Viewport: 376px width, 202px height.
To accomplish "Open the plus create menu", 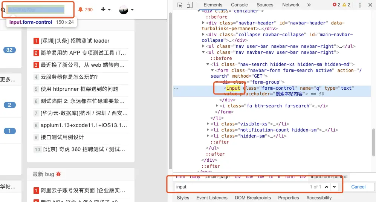I will coord(106,9).
